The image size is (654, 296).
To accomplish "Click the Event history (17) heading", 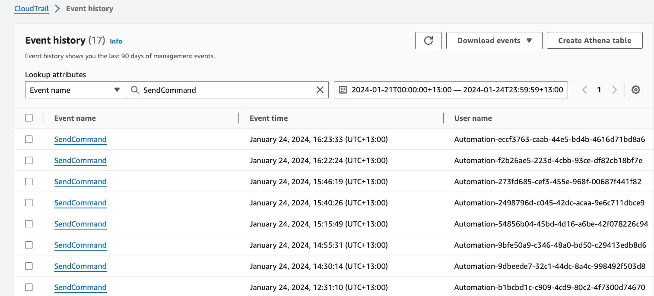I will 65,40.
